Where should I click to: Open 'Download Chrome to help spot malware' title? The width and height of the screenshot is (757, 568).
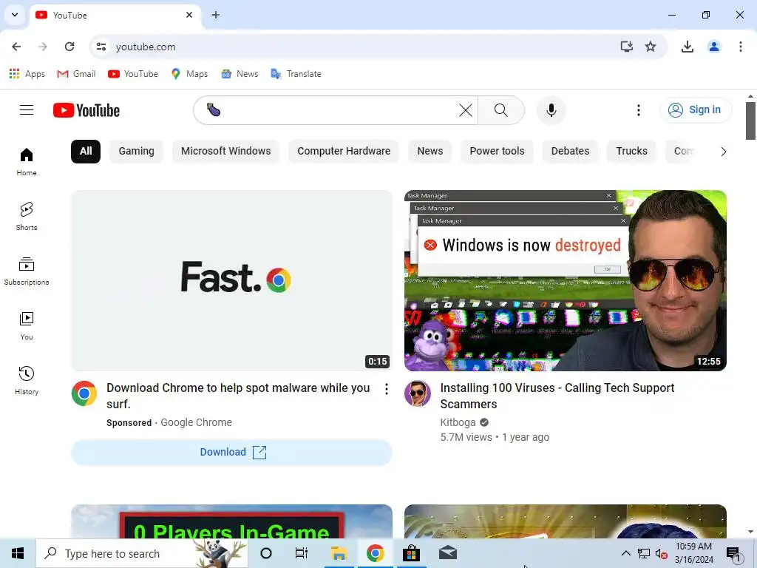coord(238,396)
